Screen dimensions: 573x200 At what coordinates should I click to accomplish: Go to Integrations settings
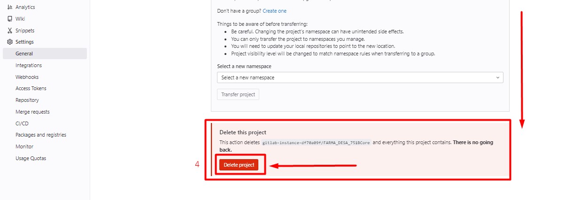pyautogui.click(x=29, y=65)
